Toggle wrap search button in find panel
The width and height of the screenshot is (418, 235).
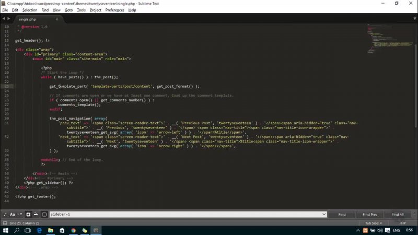28,215
